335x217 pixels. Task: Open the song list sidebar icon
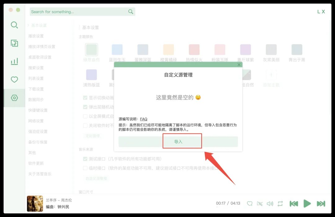point(14,43)
